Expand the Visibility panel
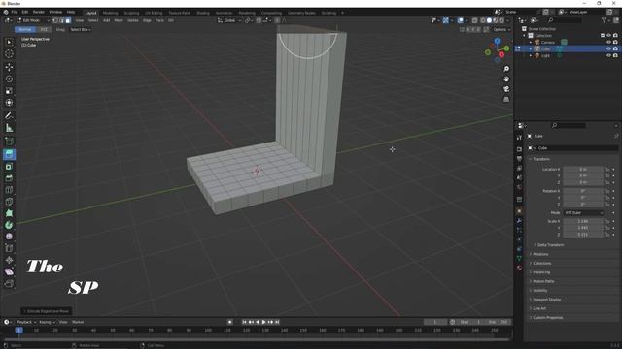The width and height of the screenshot is (622, 349). [539, 291]
